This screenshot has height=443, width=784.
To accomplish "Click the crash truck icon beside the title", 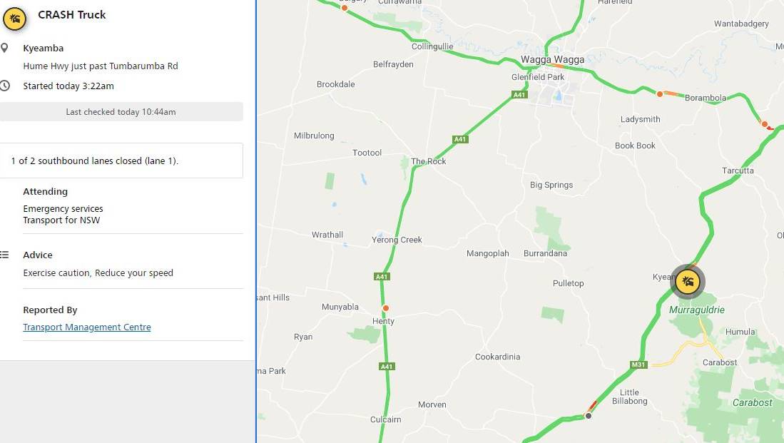I will (x=14, y=19).
